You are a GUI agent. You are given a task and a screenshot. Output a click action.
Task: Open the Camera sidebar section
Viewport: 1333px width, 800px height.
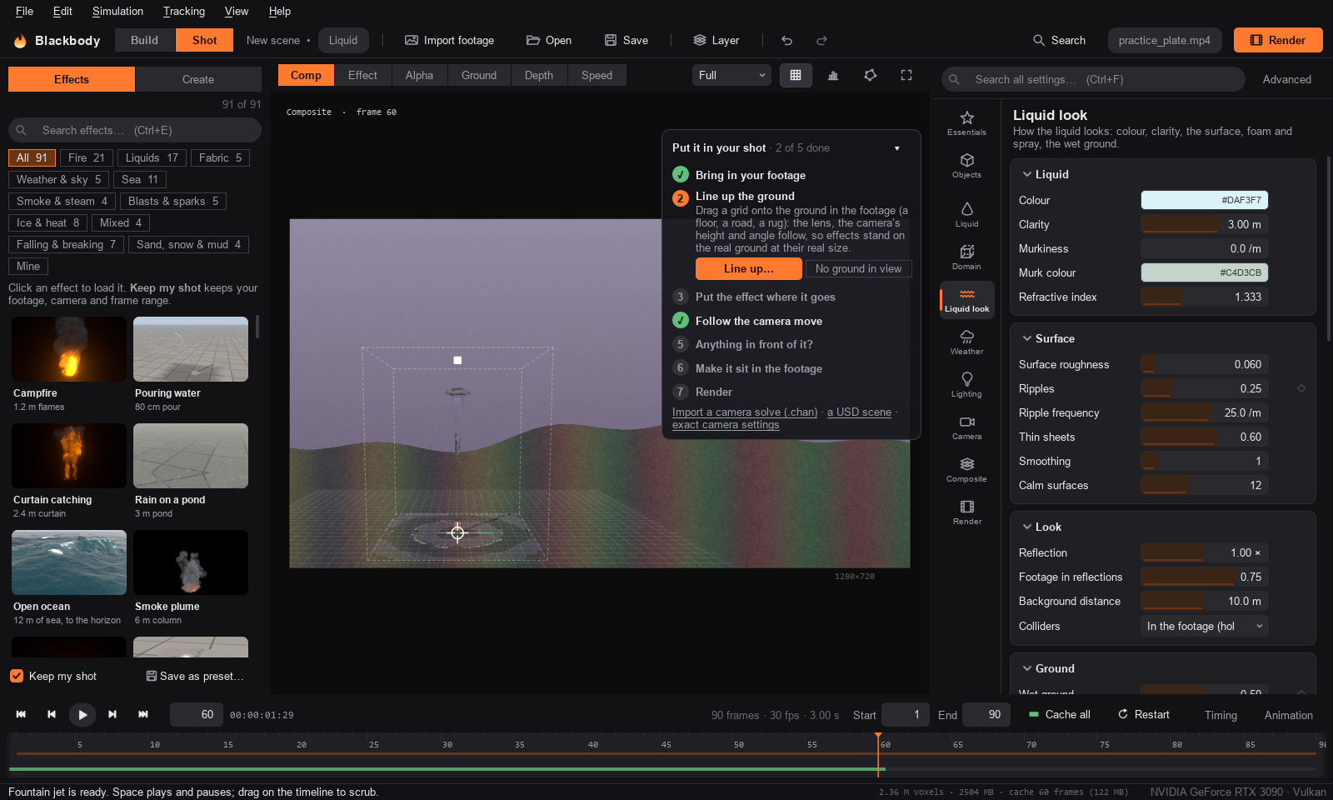pyautogui.click(x=966, y=427)
